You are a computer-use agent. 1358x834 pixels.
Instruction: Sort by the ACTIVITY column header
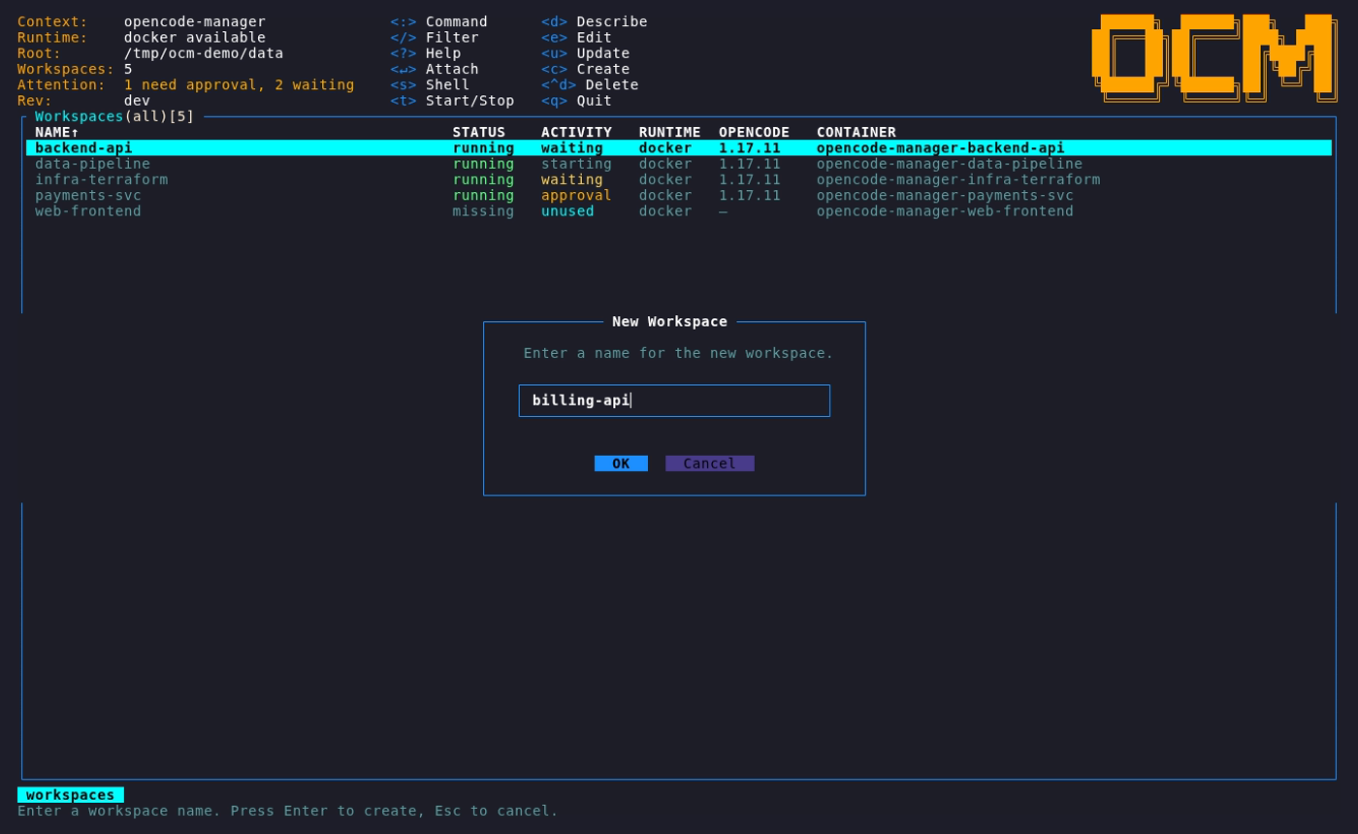[576, 132]
